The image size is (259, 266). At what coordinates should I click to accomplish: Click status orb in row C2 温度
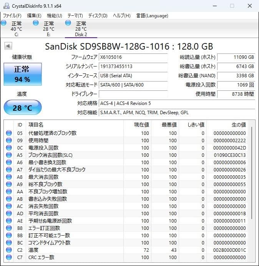9,250
